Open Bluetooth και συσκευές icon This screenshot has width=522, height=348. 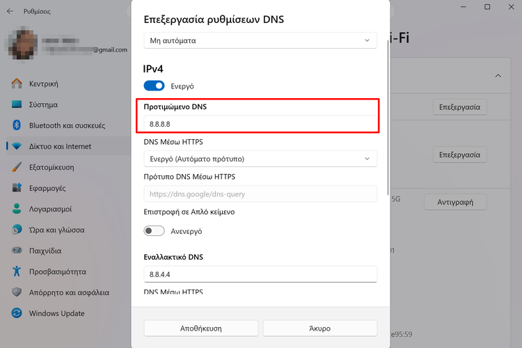pyautogui.click(x=17, y=125)
